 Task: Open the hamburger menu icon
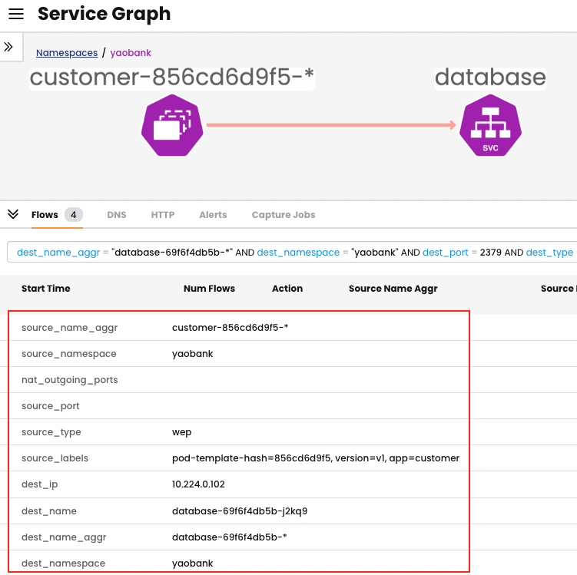(x=16, y=14)
